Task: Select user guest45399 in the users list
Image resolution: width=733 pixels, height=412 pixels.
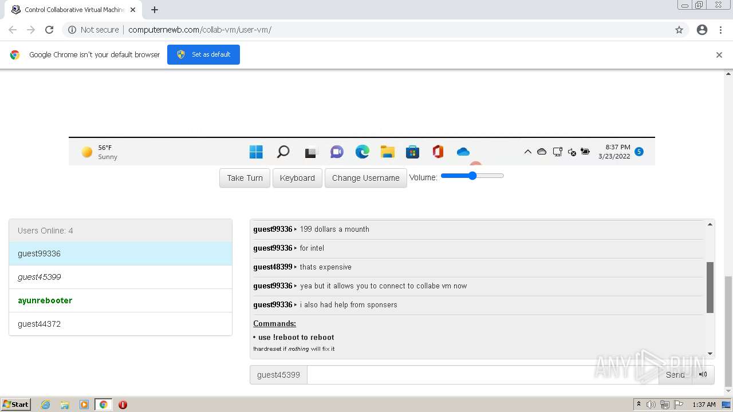Action: (x=120, y=277)
